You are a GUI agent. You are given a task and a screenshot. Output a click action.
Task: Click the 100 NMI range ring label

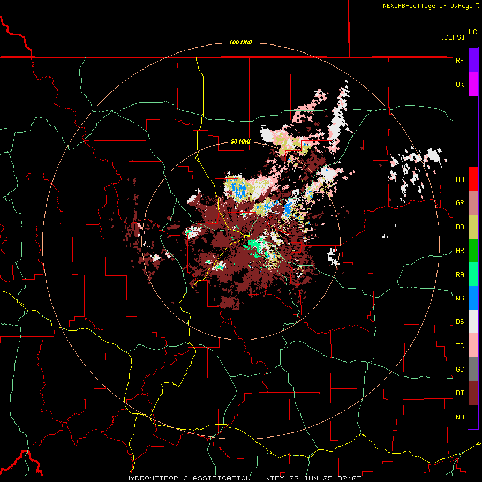pos(240,42)
